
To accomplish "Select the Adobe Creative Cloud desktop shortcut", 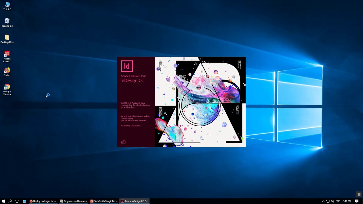I will pyautogui.click(x=7, y=57).
